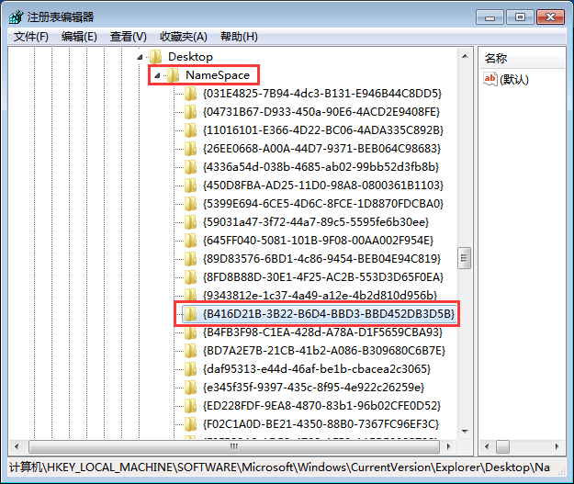Click folder icon of {B4FB3F98-C1EA-428d-A78A-D1F5659CBA93}
The width and height of the screenshot is (574, 484).
(x=190, y=332)
